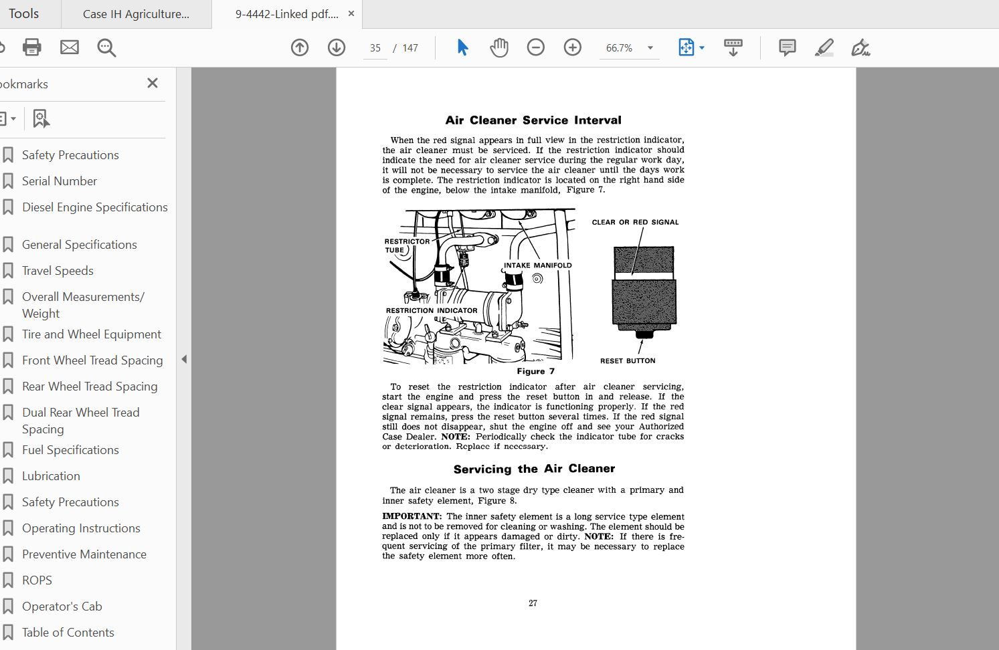Select the arrow selection tool

click(x=462, y=47)
